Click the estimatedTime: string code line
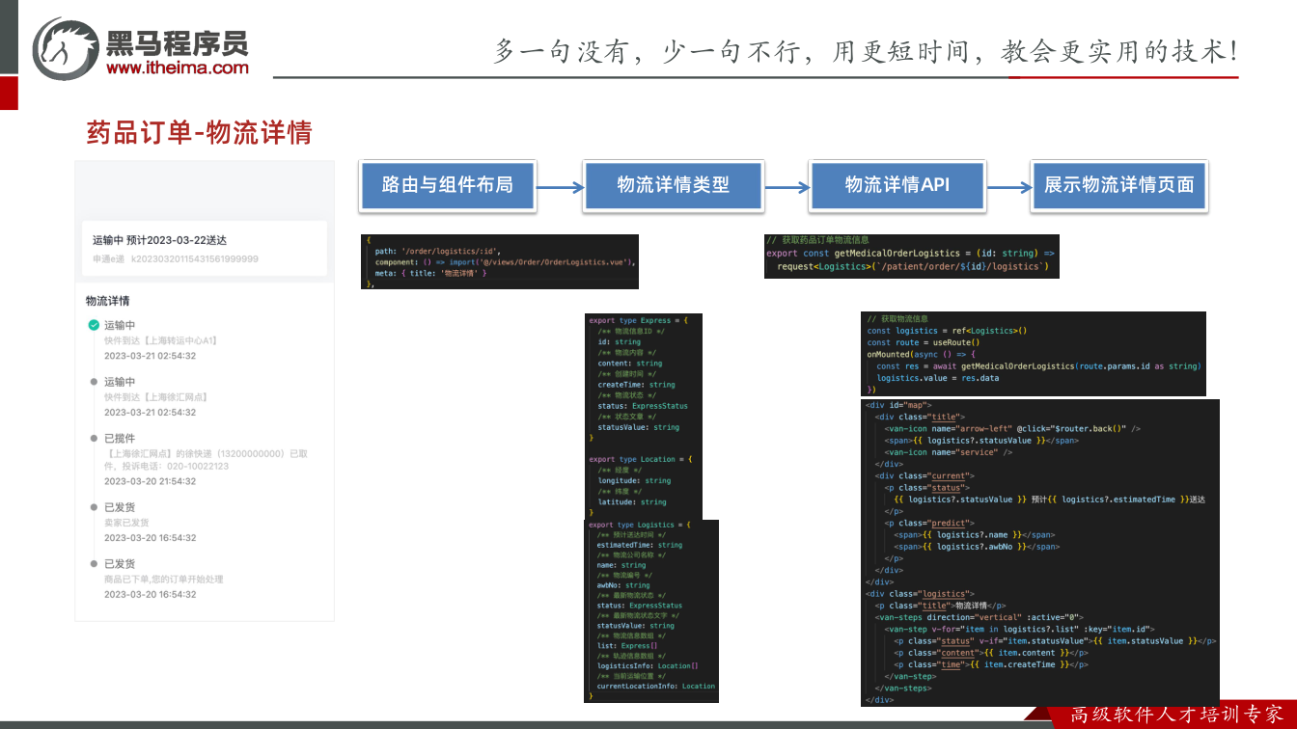Image resolution: width=1297 pixels, height=729 pixels. 640,545
